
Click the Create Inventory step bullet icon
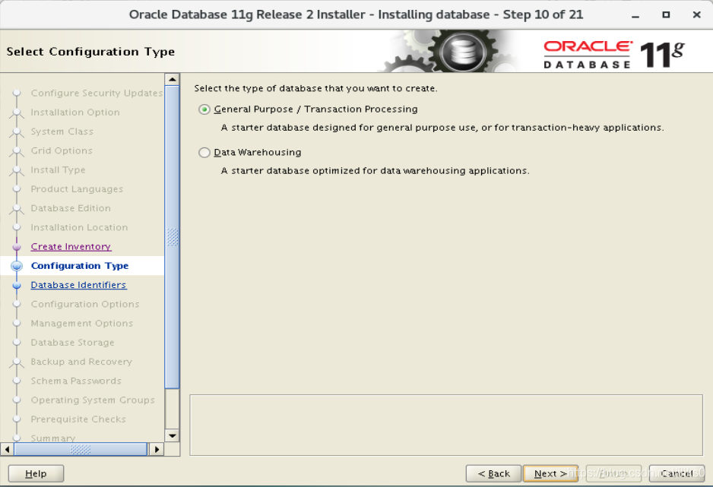click(x=17, y=247)
